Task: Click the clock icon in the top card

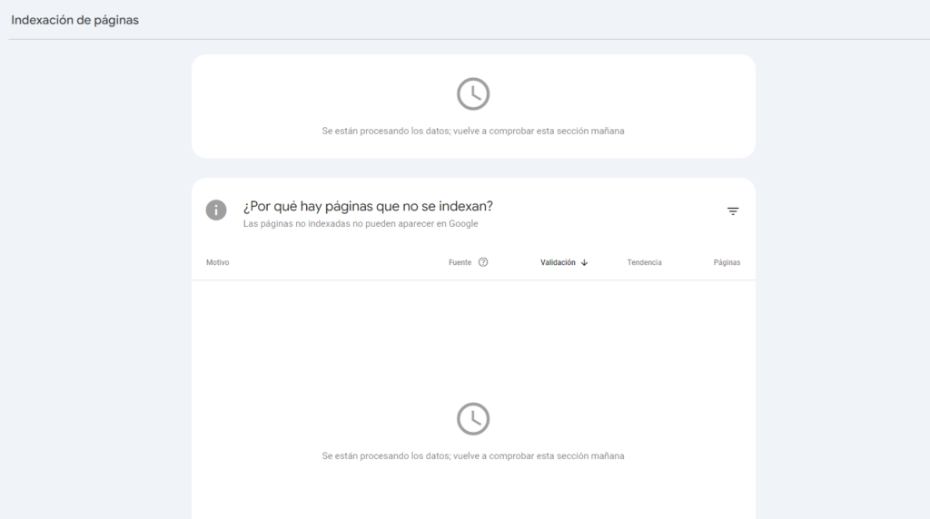Action: point(473,93)
